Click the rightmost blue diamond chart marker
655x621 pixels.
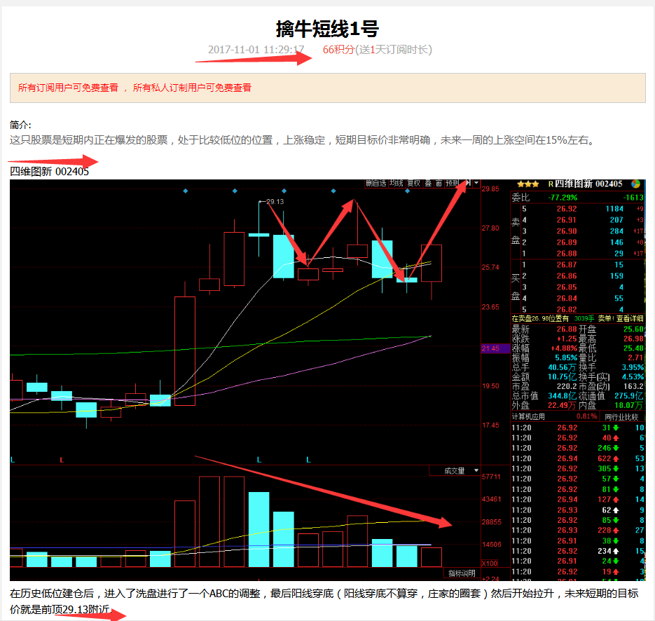click(x=407, y=191)
